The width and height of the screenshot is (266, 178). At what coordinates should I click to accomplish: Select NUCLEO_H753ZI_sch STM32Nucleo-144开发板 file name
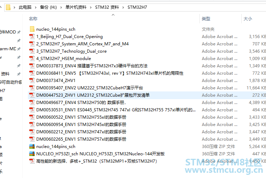[x=100, y=154]
